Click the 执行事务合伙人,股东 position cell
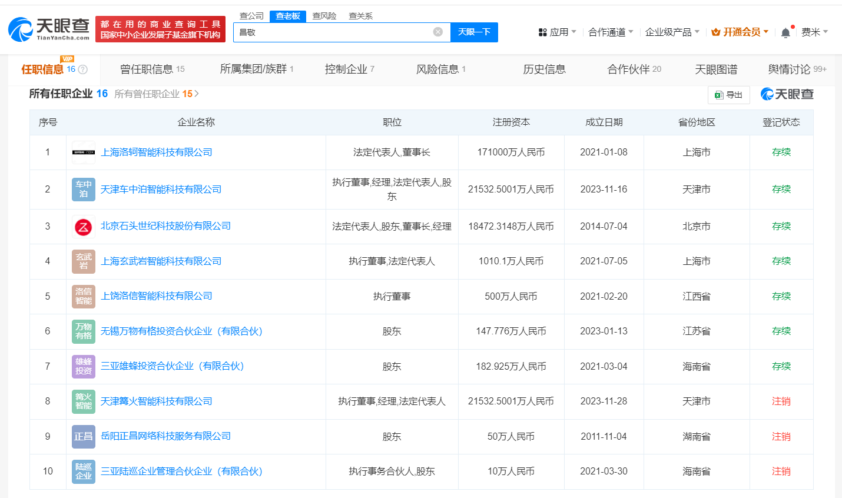This screenshot has width=842, height=498. click(392, 472)
